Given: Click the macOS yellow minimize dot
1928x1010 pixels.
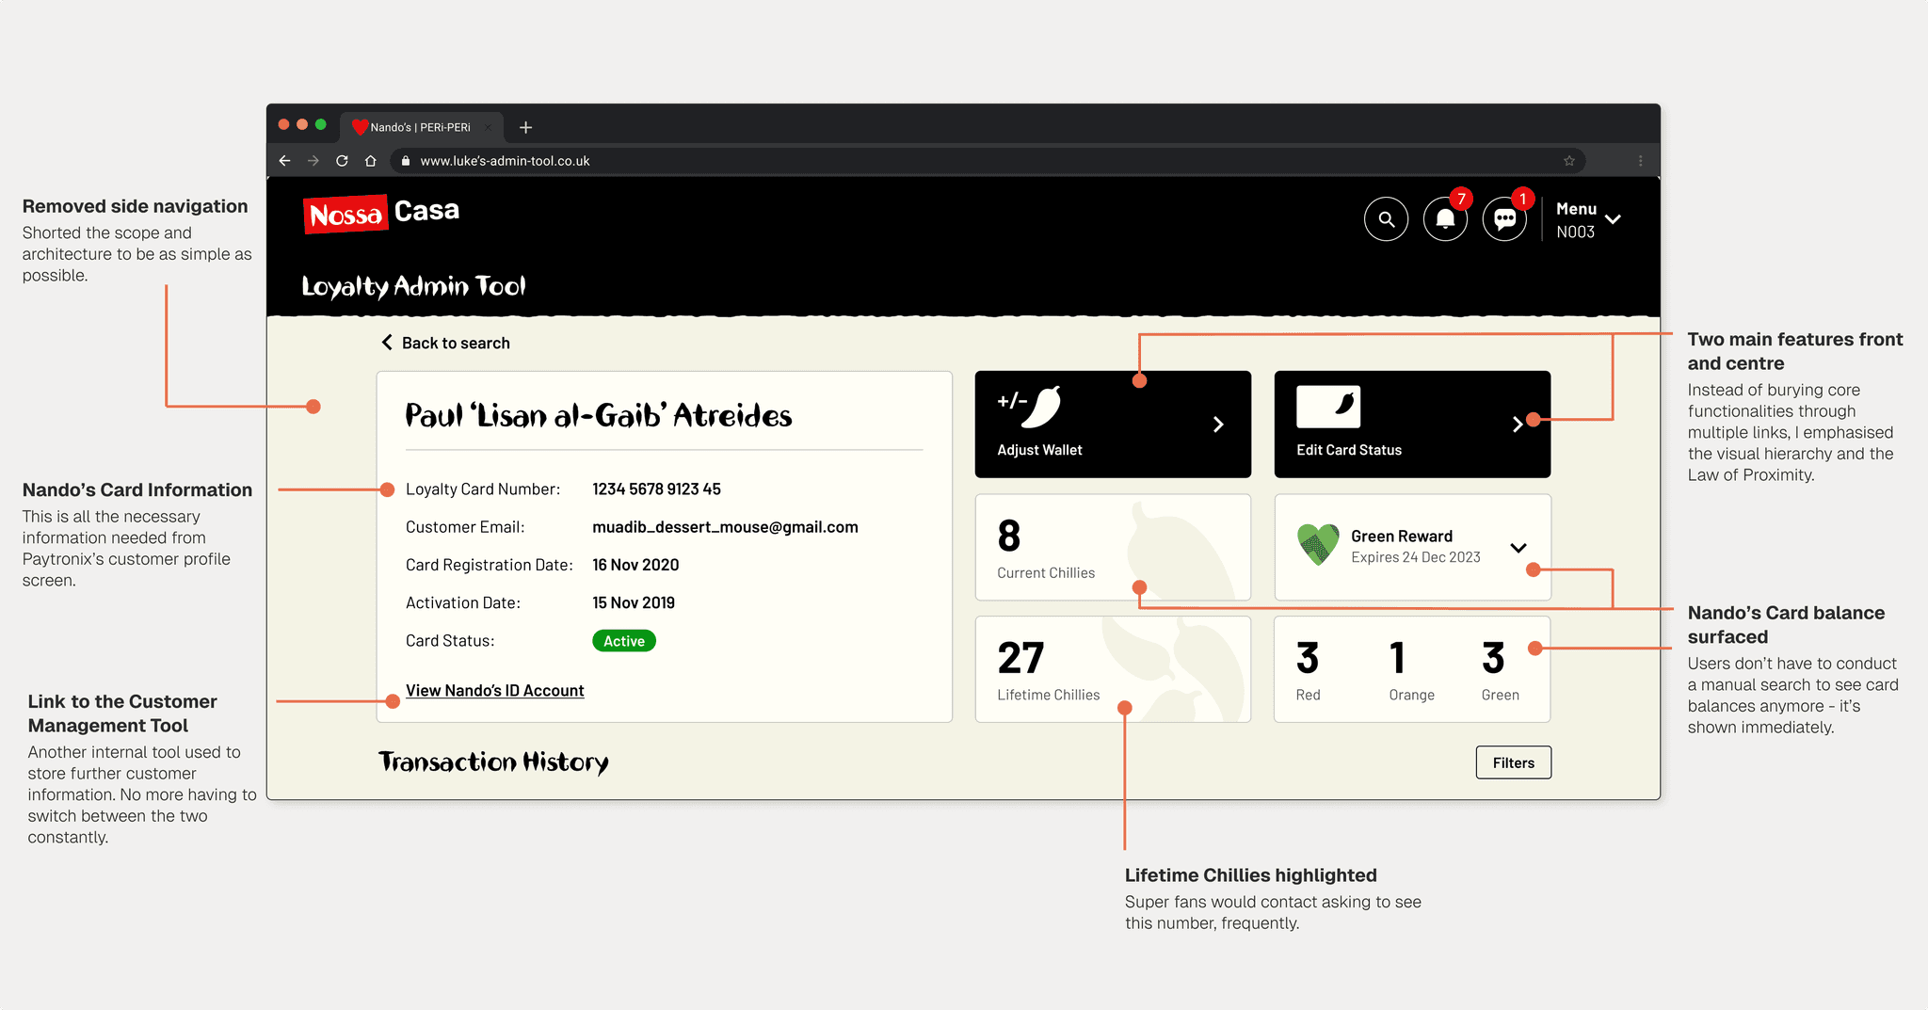Looking at the screenshot, I should 302,124.
